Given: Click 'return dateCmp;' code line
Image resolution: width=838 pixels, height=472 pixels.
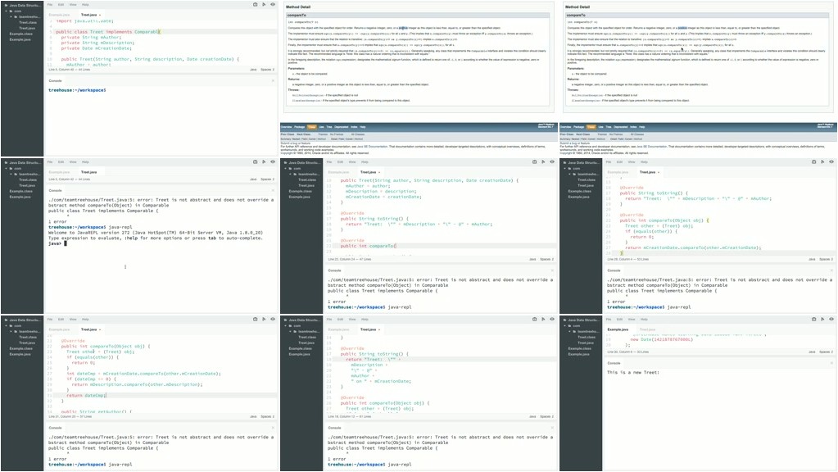Looking at the screenshot, I should [x=86, y=396].
